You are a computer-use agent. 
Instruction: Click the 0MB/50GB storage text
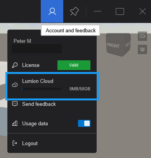[80, 89]
